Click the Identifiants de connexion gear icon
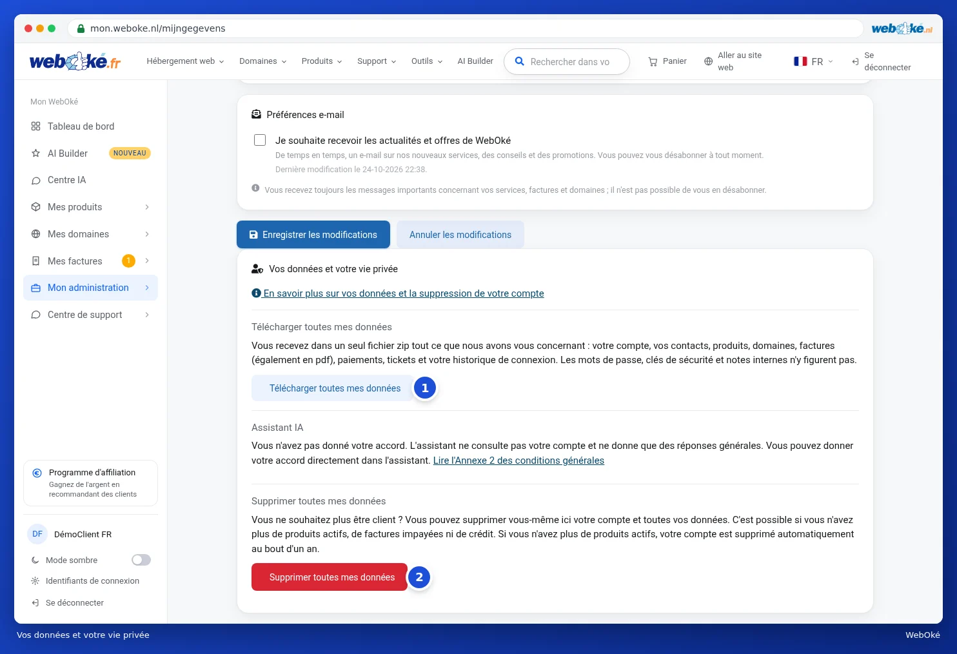 [35, 581]
